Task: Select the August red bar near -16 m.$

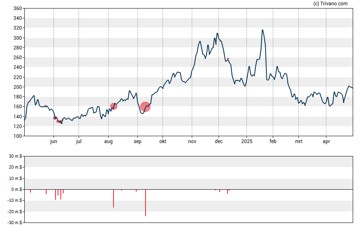Action: (x=114, y=199)
